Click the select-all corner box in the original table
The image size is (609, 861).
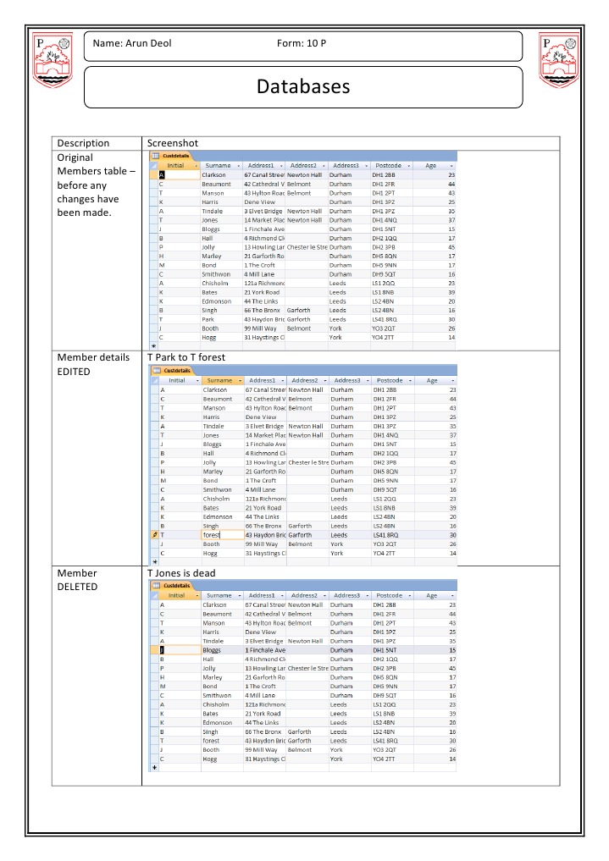point(154,165)
